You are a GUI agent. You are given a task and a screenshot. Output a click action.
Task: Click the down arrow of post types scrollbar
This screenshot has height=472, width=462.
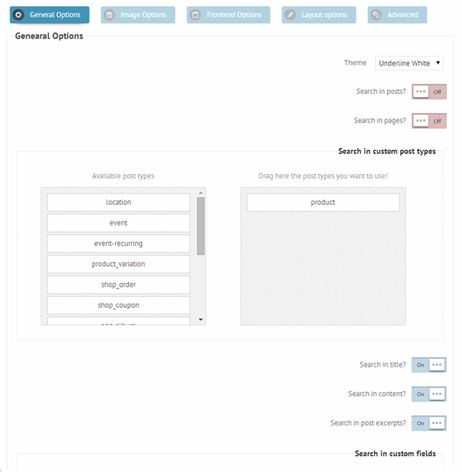coord(200,320)
